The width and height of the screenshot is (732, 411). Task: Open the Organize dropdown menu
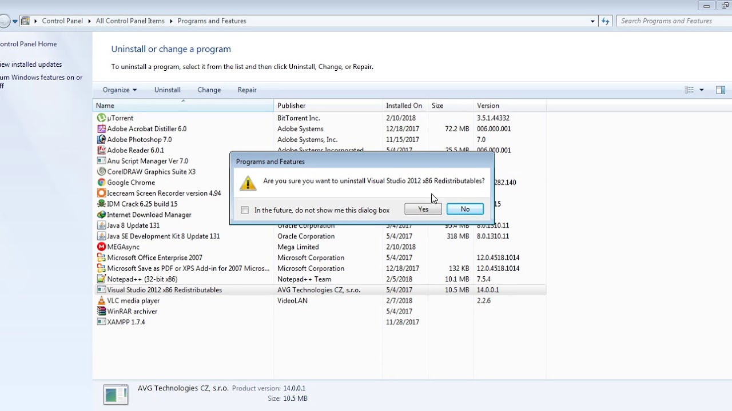120,90
